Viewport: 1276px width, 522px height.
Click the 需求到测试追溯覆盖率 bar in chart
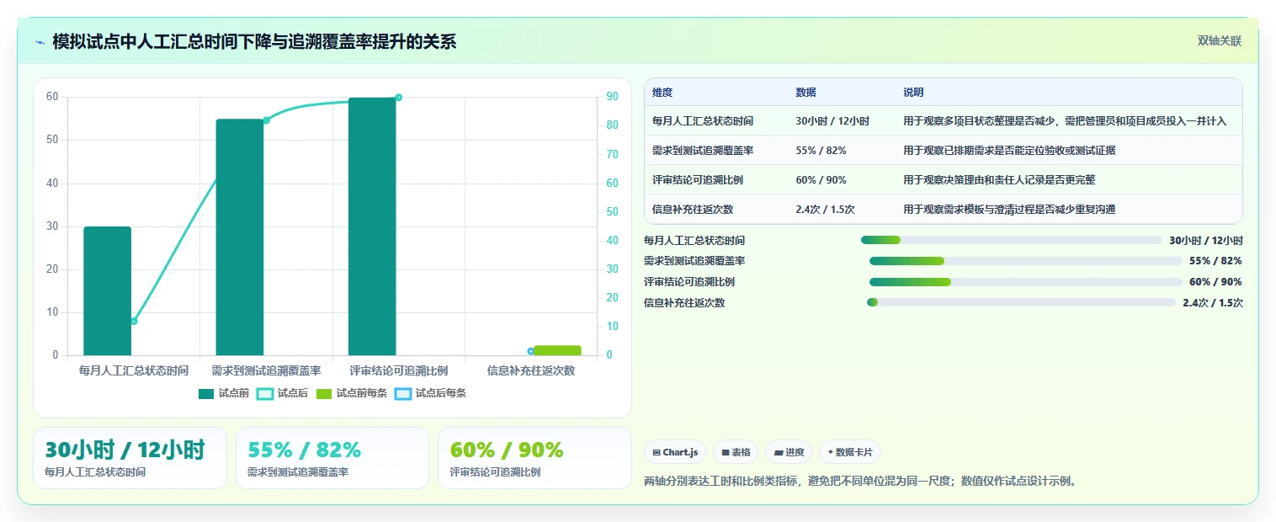click(240, 237)
